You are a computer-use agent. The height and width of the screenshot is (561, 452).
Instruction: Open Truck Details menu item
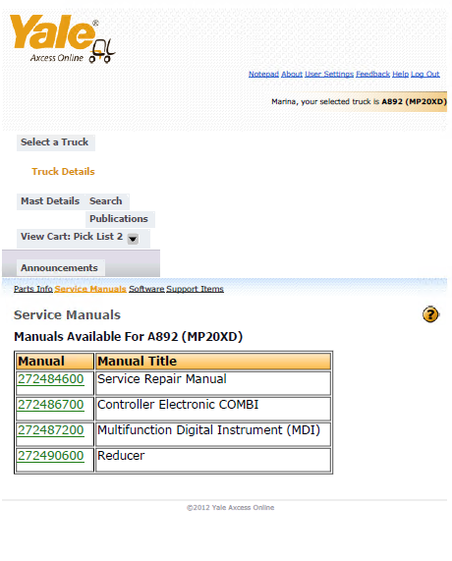(x=63, y=171)
